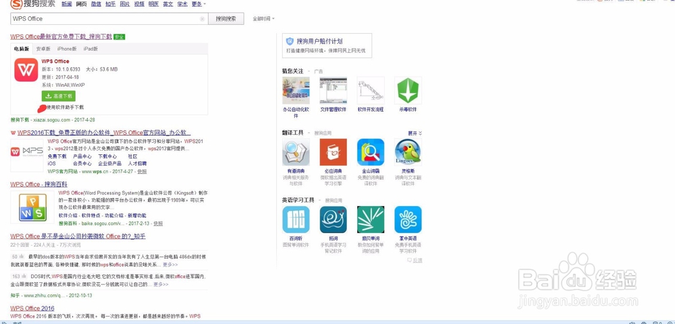Viewport: 675px width, 324px height.
Task: Expand the 163-vote Zhihu answer via 更多>>
Action: pyautogui.click(x=161, y=284)
